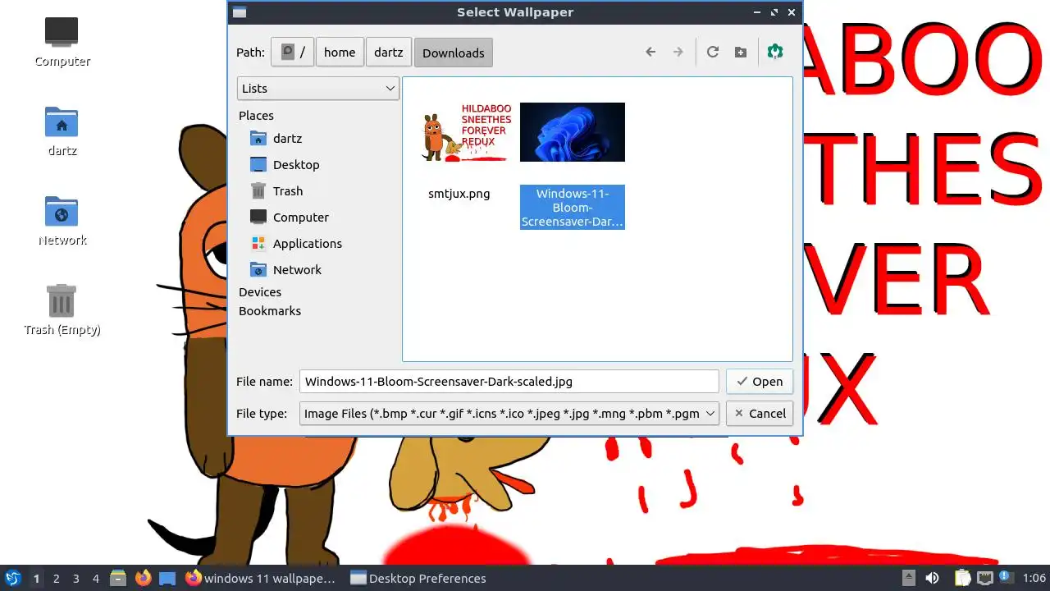Reload the current folder listing

click(x=713, y=52)
